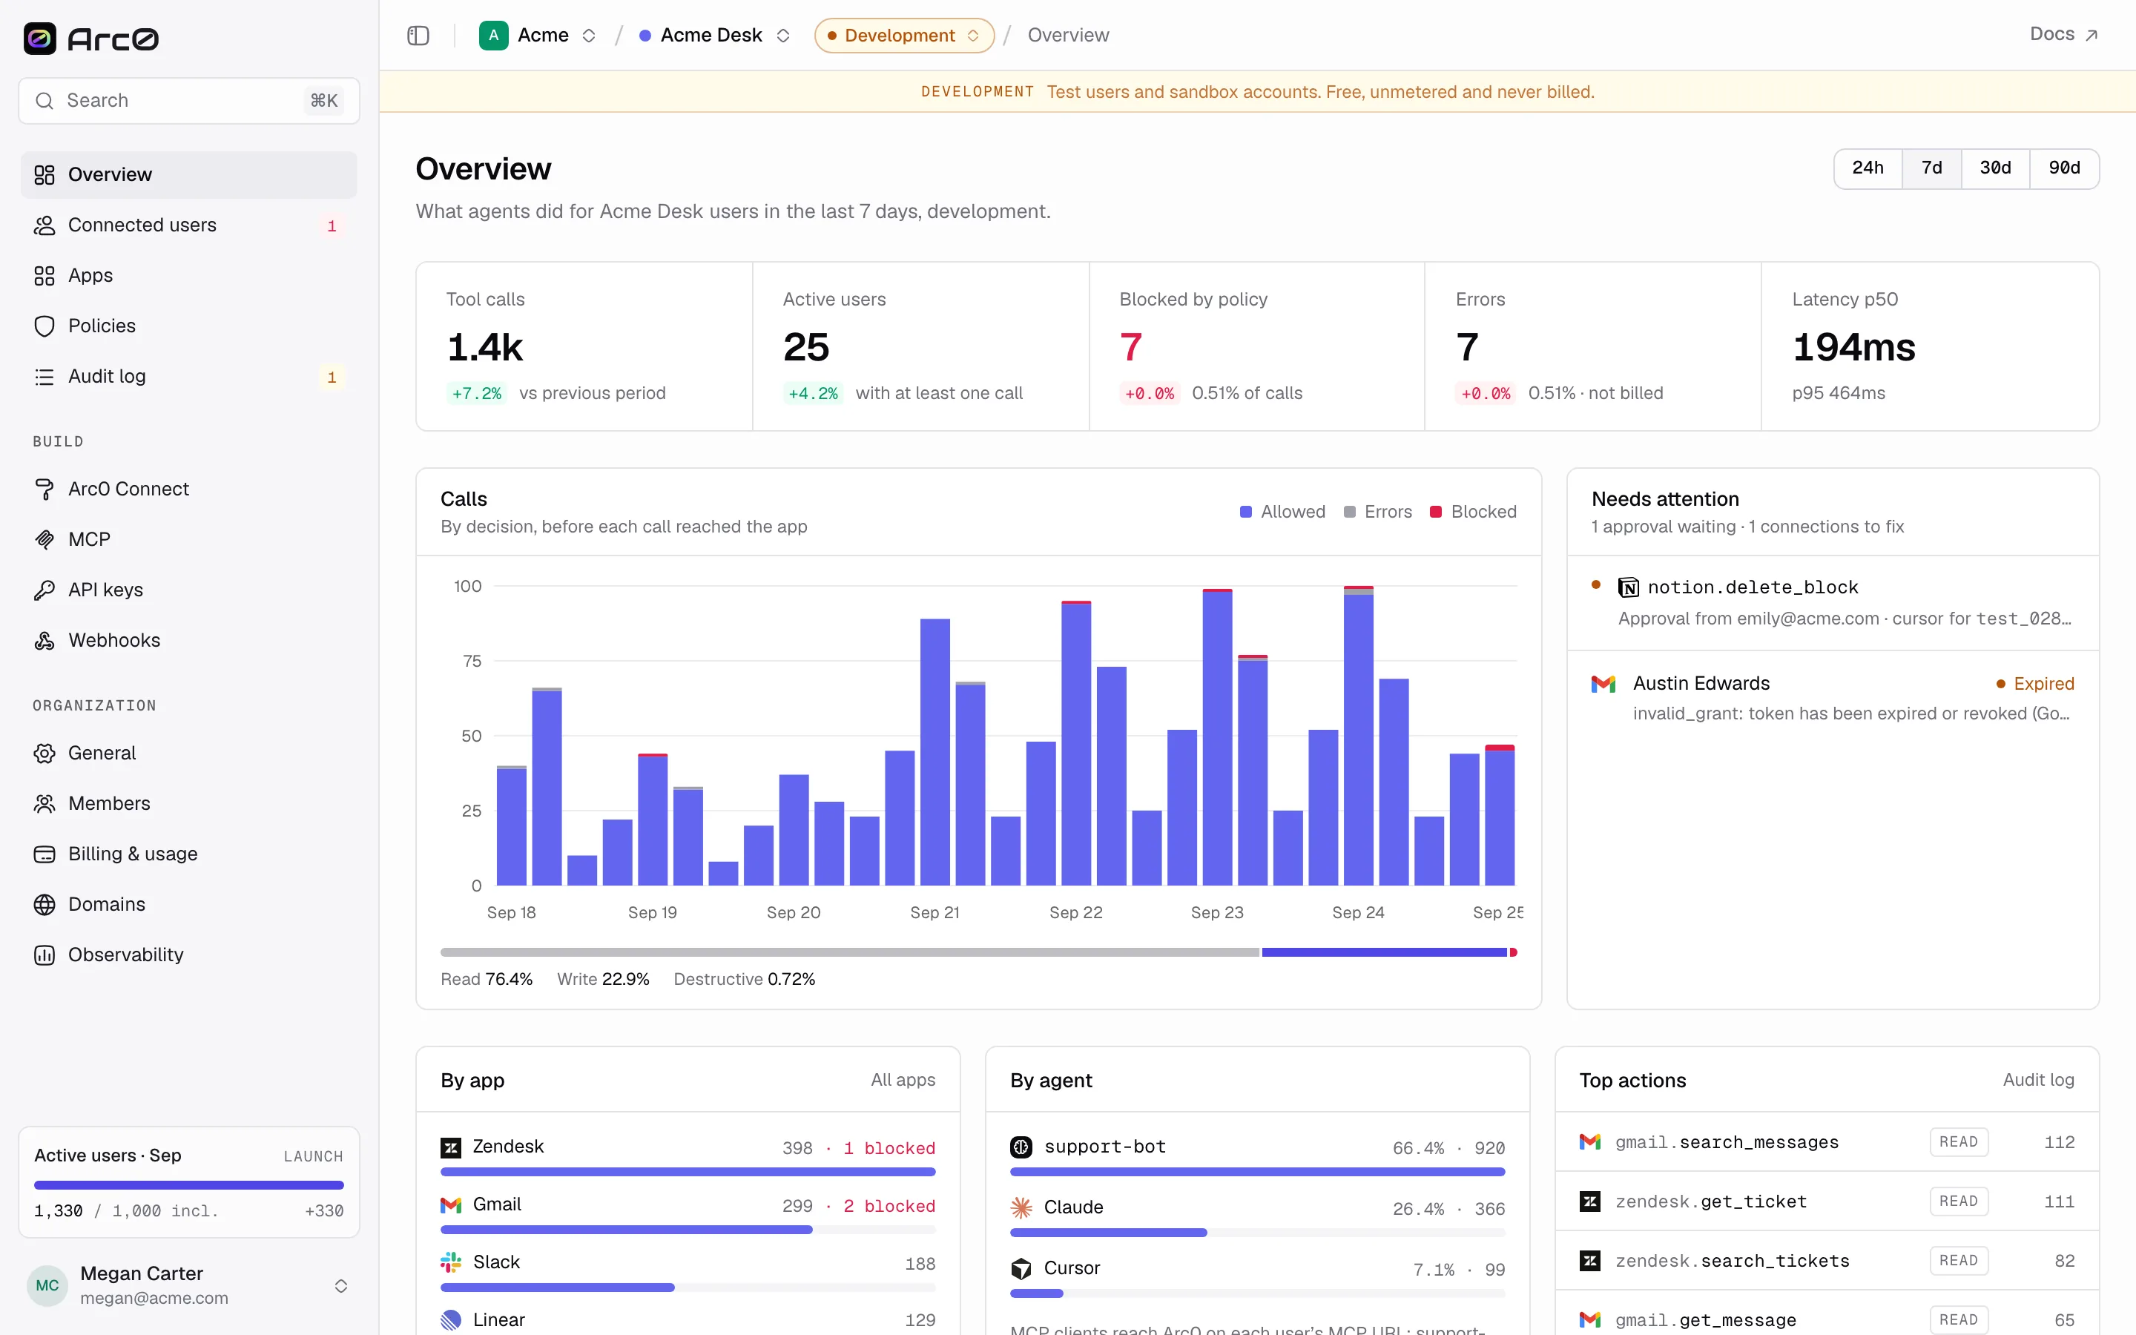
Task: Click the Acme organization avatar icon
Action: pos(493,36)
